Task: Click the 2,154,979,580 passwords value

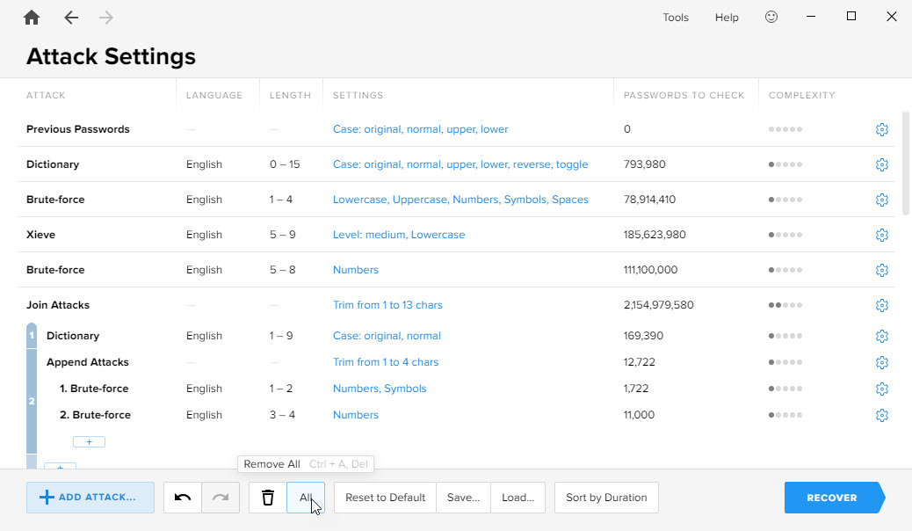Action: tap(658, 305)
